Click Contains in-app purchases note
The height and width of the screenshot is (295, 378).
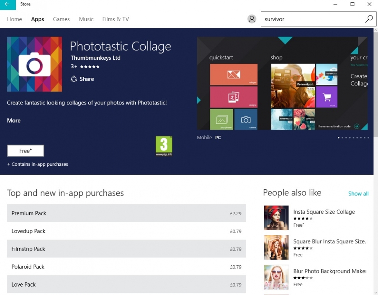pyautogui.click(x=38, y=164)
